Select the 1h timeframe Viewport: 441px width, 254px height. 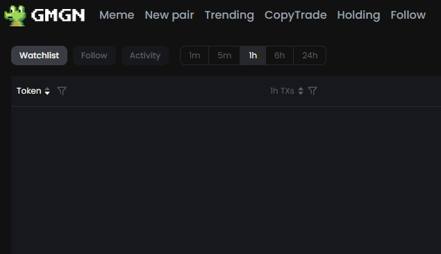(x=253, y=56)
